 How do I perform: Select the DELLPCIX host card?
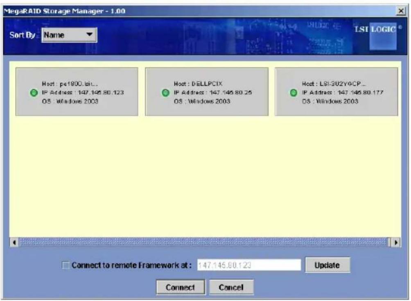tap(207, 91)
